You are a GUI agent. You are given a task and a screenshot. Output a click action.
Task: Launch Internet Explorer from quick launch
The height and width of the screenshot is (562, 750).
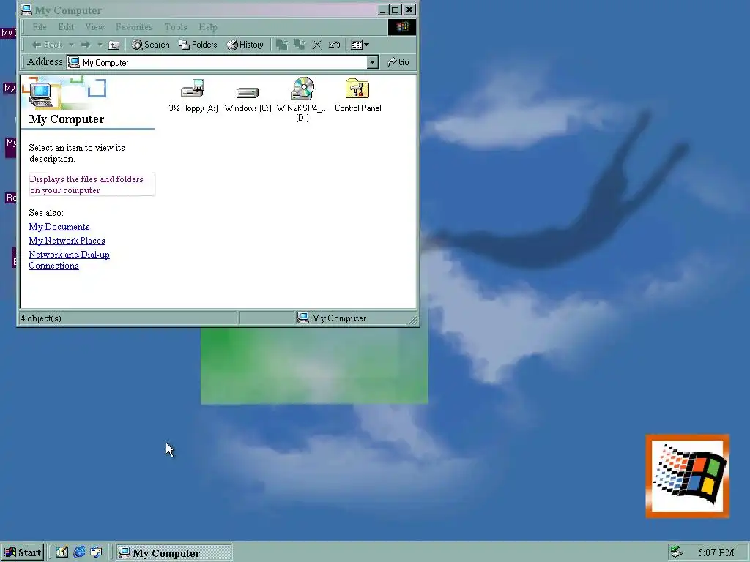(79, 552)
